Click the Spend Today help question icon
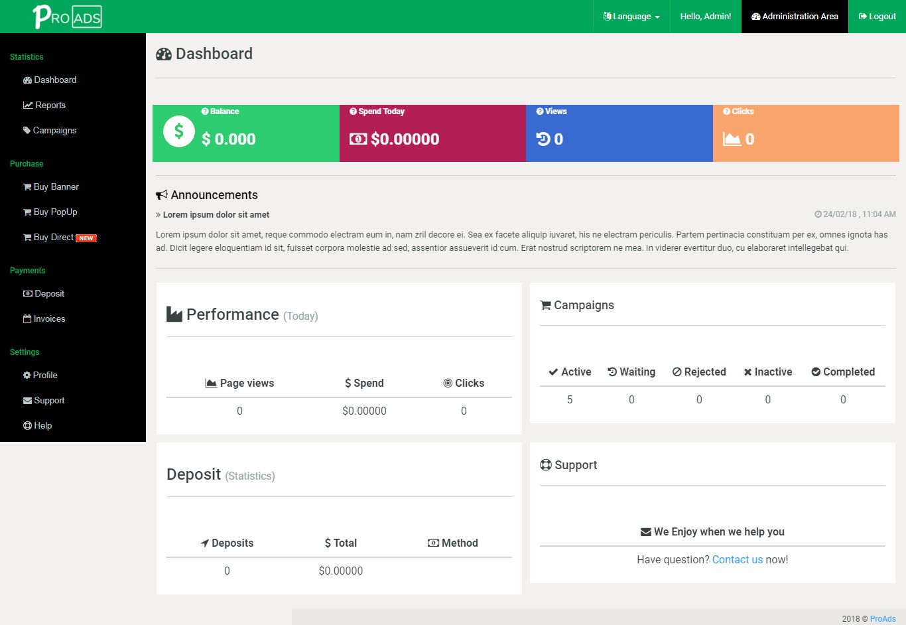The width and height of the screenshot is (906, 625). click(x=353, y=111)
